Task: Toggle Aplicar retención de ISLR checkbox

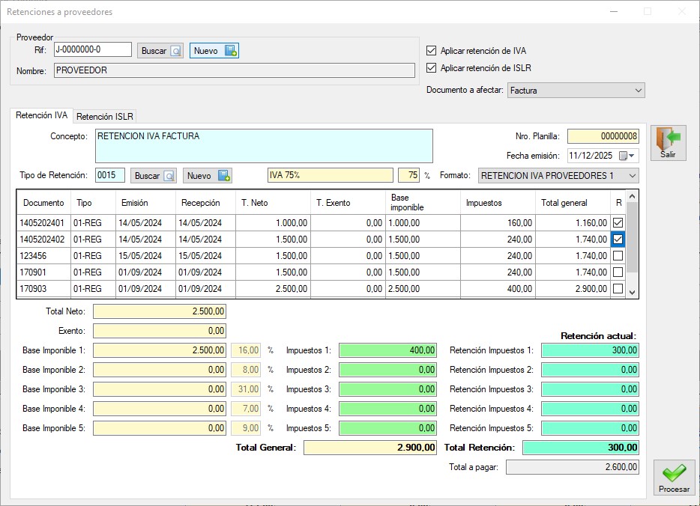Action: pyautogui.click(x=431, y=68)
